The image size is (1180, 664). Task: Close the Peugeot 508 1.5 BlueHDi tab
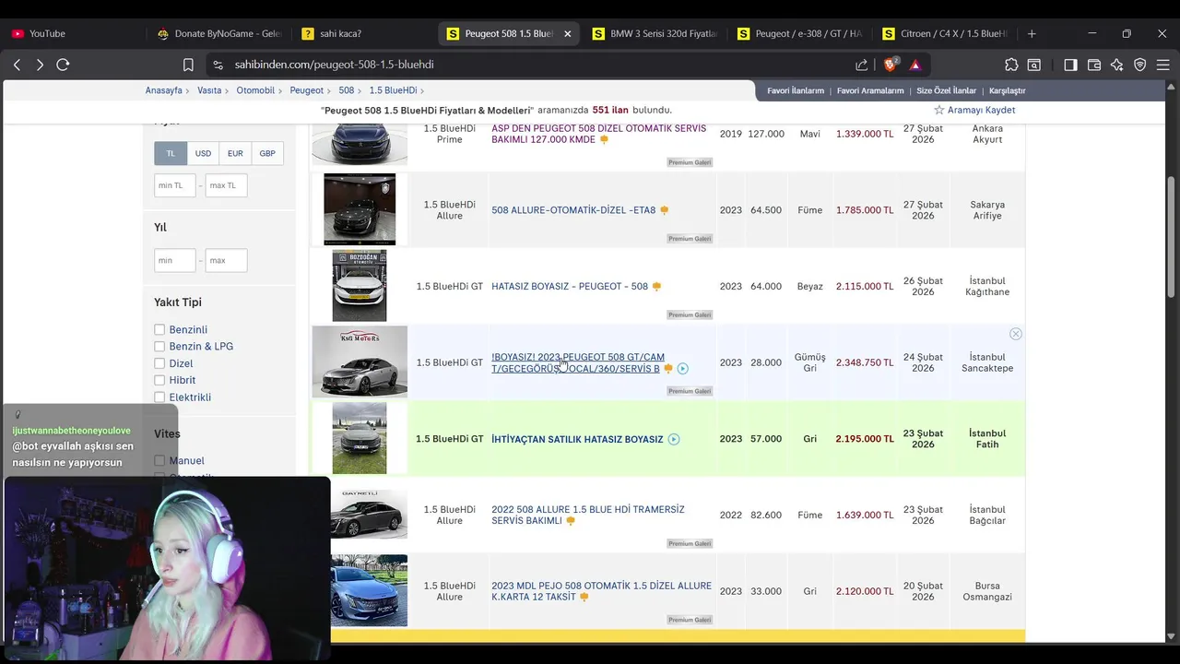[x=567, y=33]
